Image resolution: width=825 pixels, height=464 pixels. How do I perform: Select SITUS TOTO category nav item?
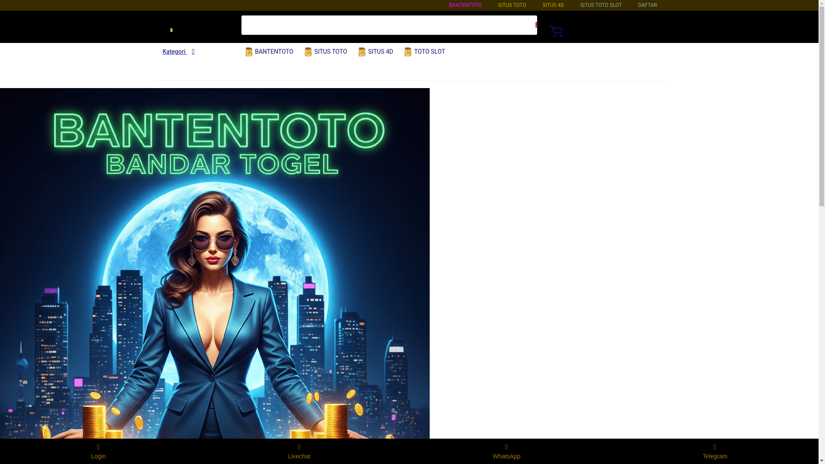point(326,52)
